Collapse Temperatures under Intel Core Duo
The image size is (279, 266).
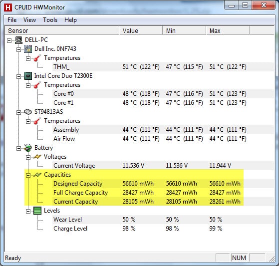(x=28, y=85)
